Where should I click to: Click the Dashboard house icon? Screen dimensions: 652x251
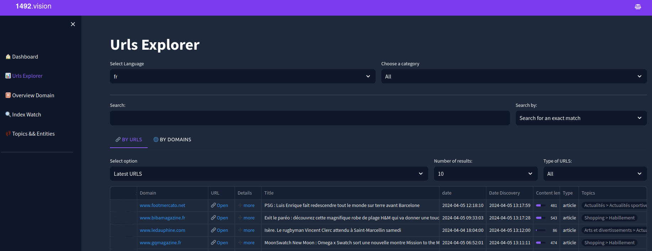coord(8,57)
